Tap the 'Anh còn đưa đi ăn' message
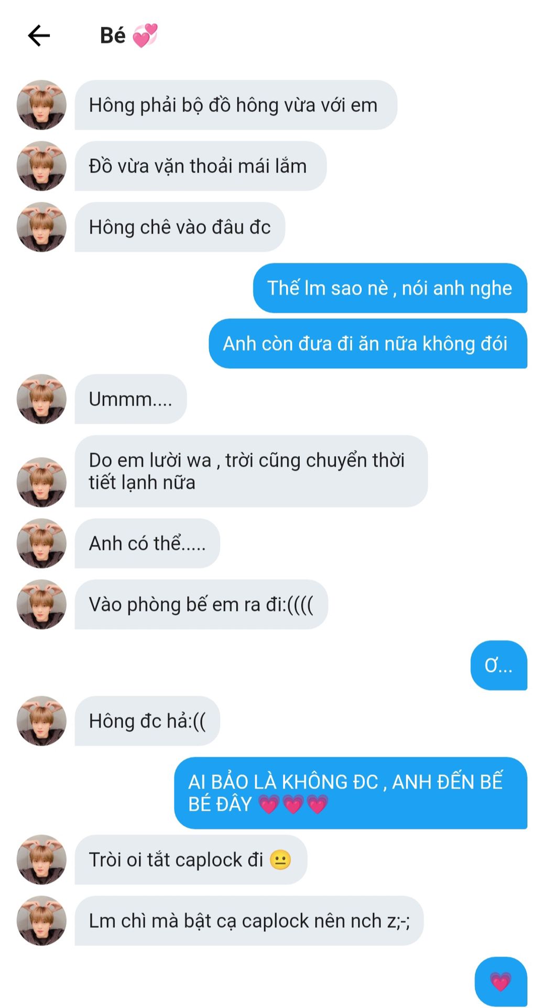The image size is (544, 1008). click(x=368, y=343)
